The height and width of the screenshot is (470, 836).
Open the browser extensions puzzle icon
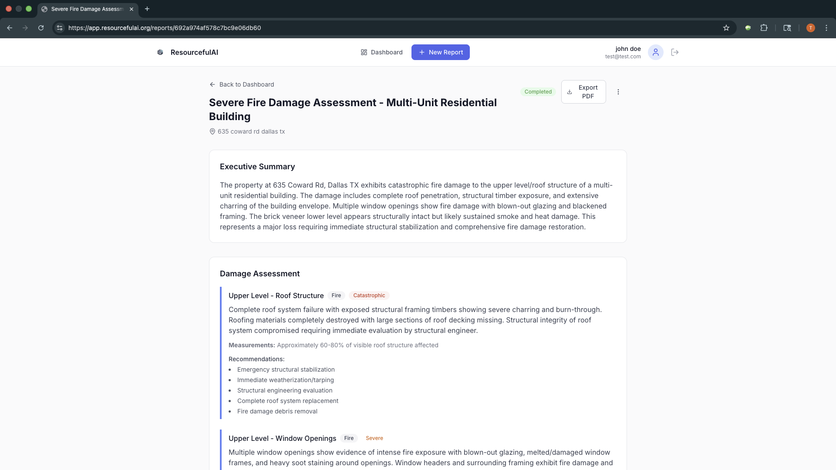pos(764,28)
